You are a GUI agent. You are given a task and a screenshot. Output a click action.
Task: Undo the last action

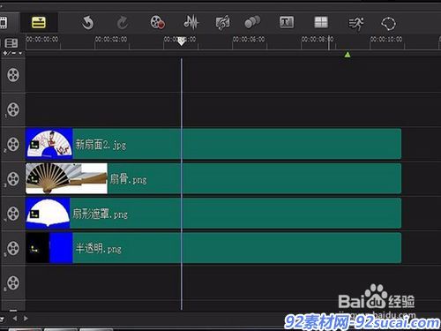coord(87,23)
